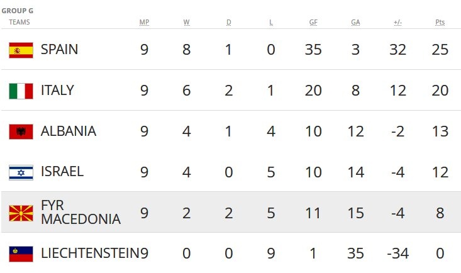Click the +/- goal difference header

point(397,23)
